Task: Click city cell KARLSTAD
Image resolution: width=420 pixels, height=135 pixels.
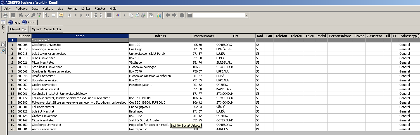Action: pyautogui.click(x=236, y=89)
